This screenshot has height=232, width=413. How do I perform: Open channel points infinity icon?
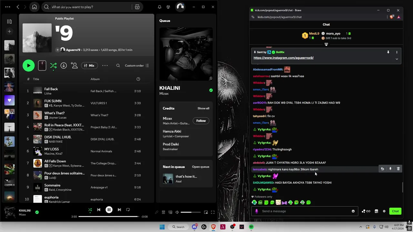pyautogui.click(x=366, y=211)
